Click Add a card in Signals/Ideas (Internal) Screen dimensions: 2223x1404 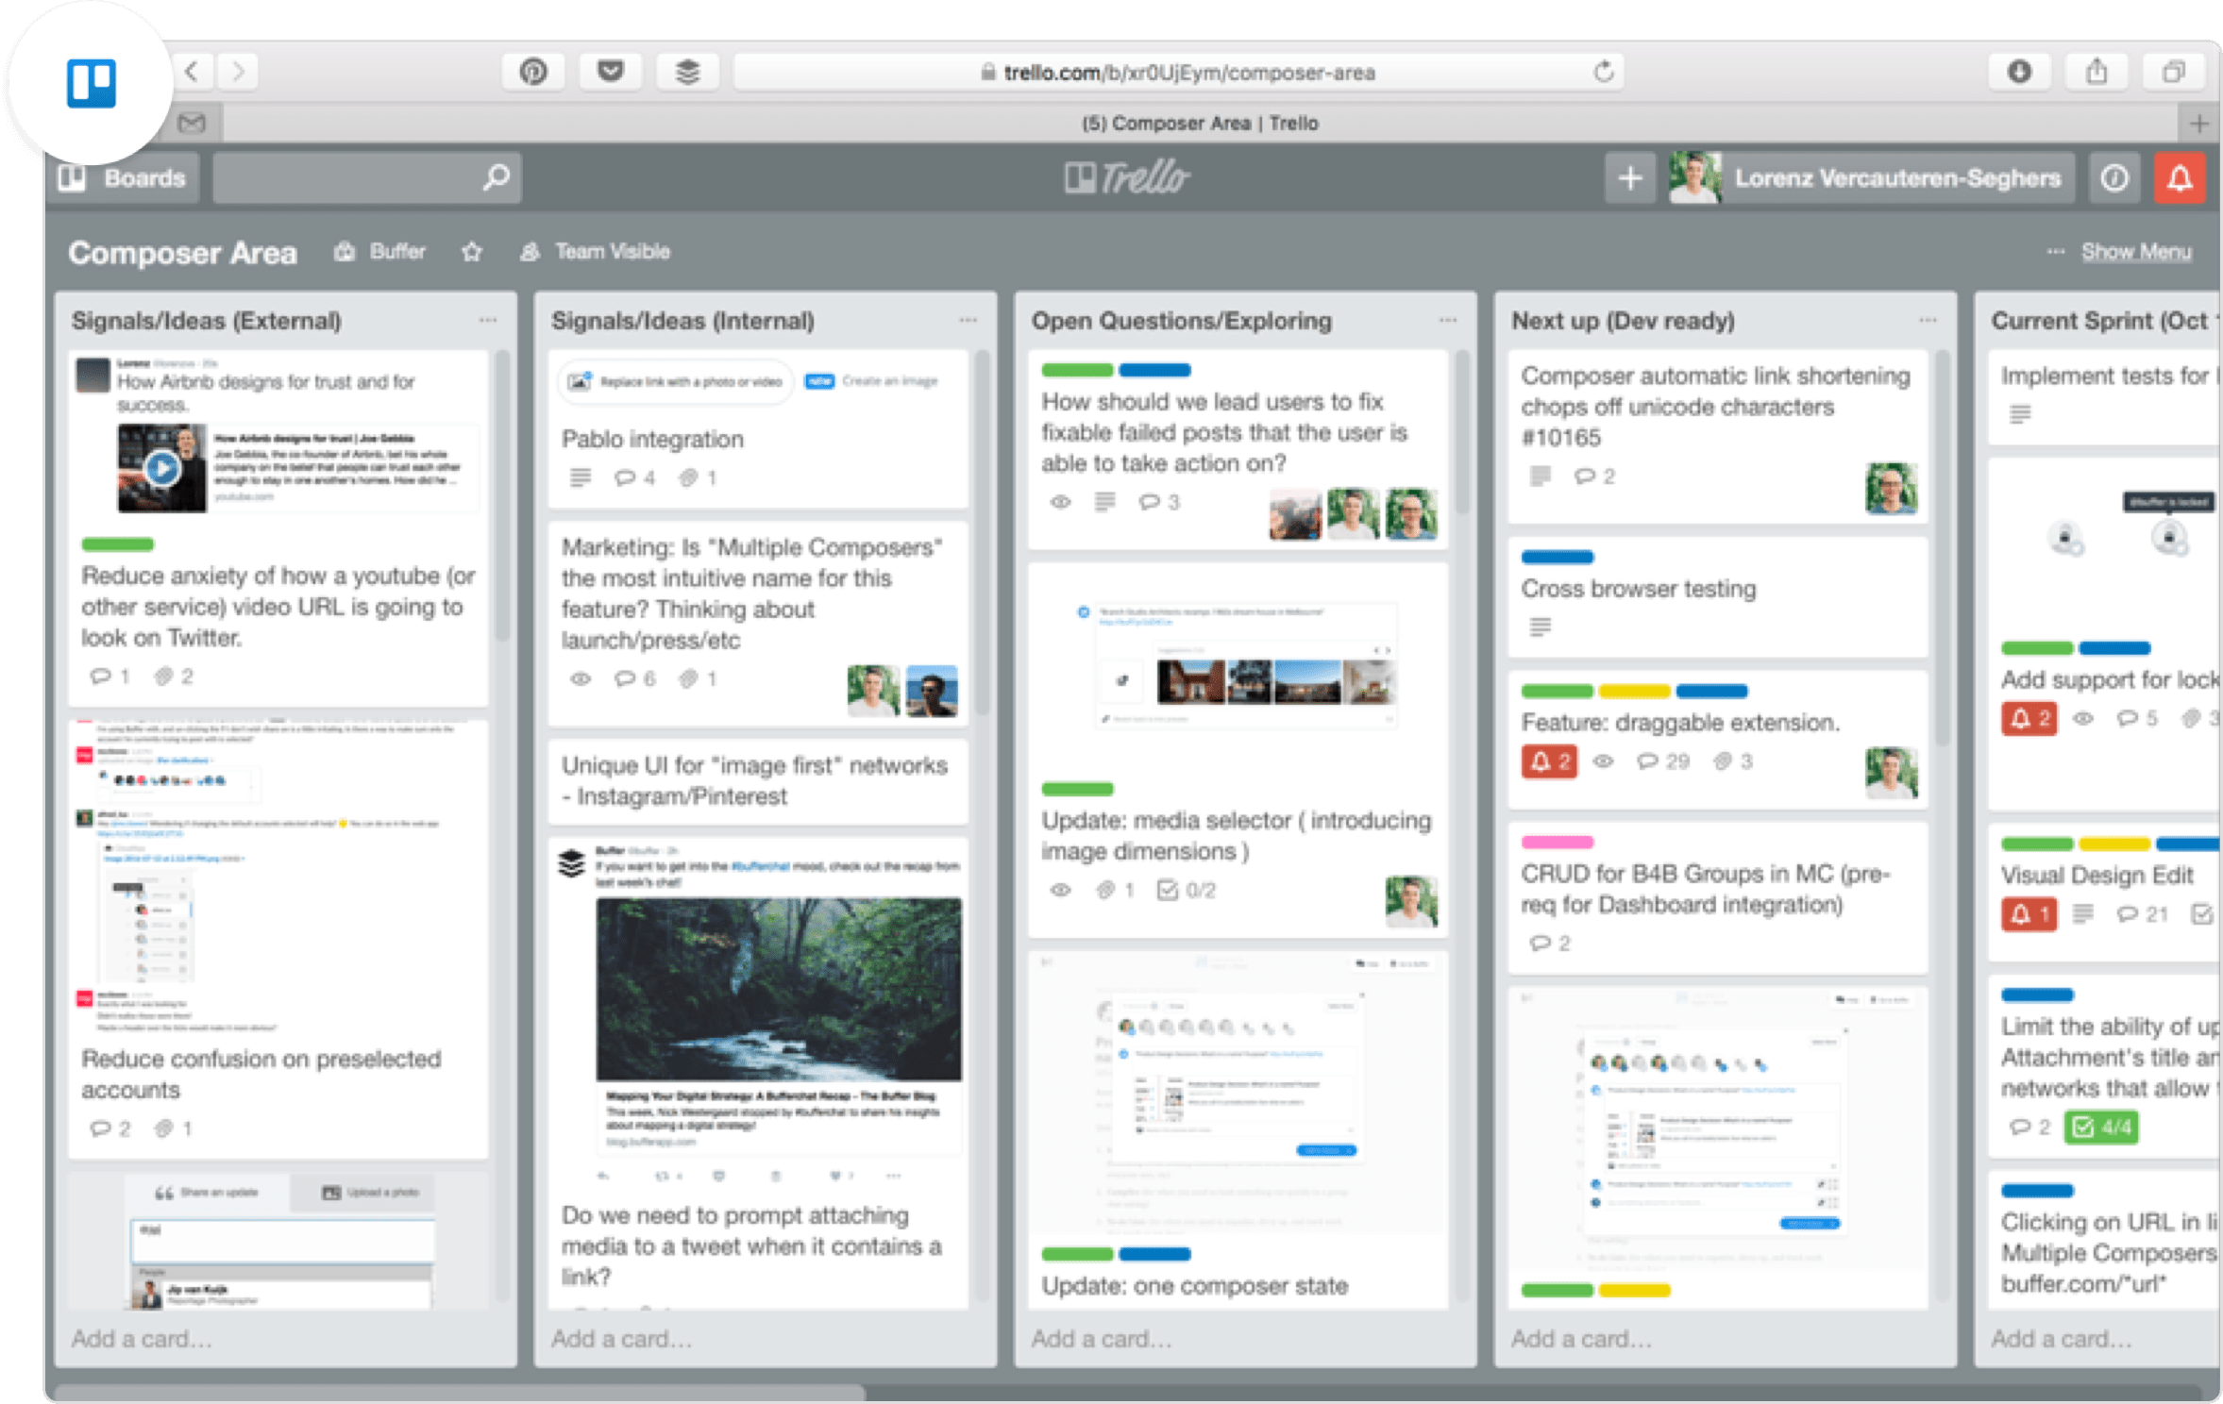point(621,1338)
